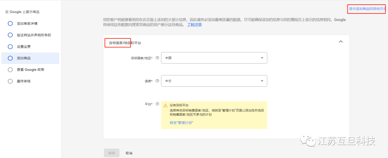Open the 目标国家/地区 dropdown showing 中国

[x=214, y=58]
